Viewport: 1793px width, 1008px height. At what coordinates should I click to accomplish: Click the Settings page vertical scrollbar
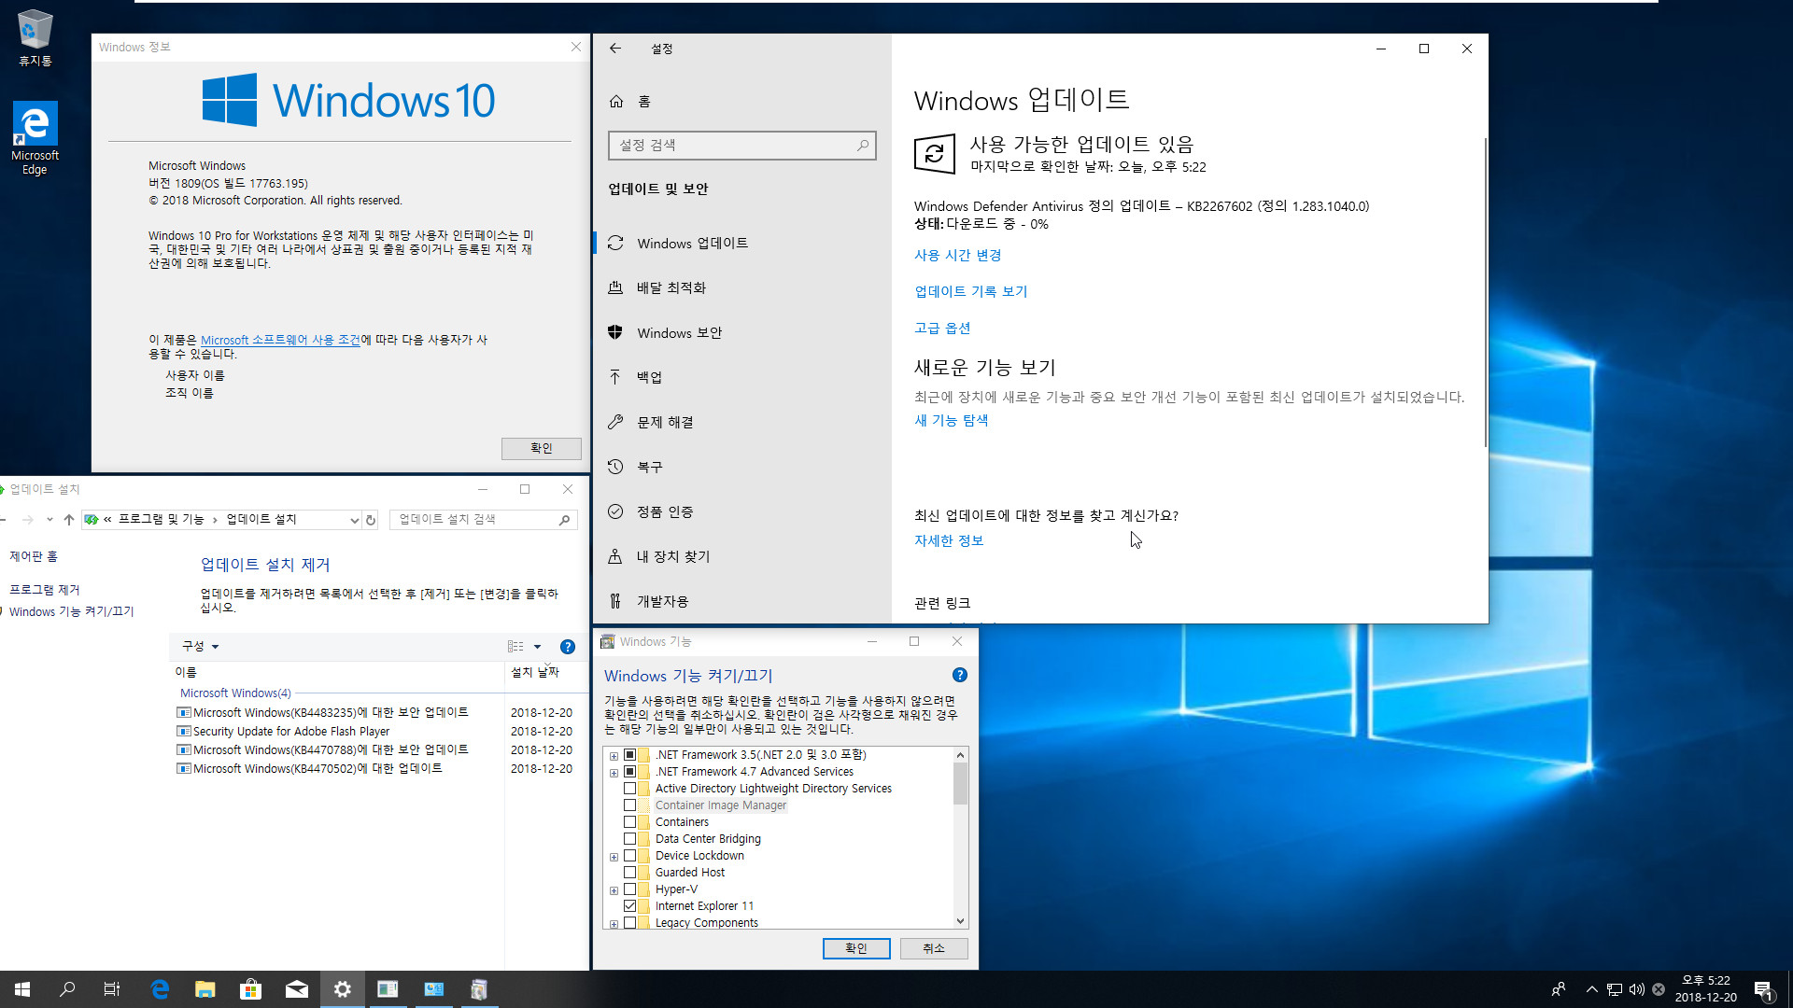click(x=1484, y=291)
